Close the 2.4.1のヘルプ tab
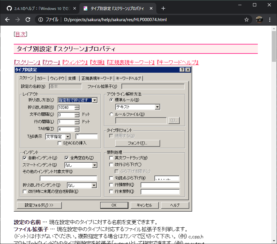 click(75, 8)
